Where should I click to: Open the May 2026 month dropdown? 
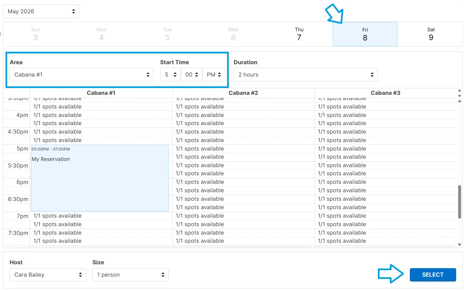pyautogui.click(x=41, y=11)
